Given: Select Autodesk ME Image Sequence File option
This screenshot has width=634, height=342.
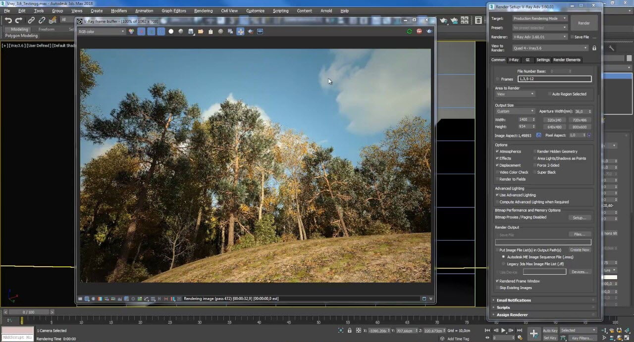Looking at the screenshot, I should click(x=503, y=257).
